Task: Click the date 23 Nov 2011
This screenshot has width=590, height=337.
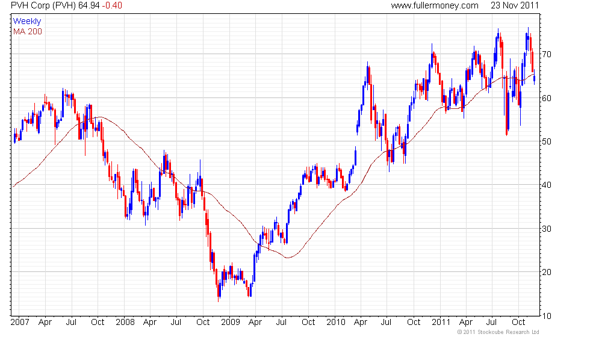Action: (515, 5)
